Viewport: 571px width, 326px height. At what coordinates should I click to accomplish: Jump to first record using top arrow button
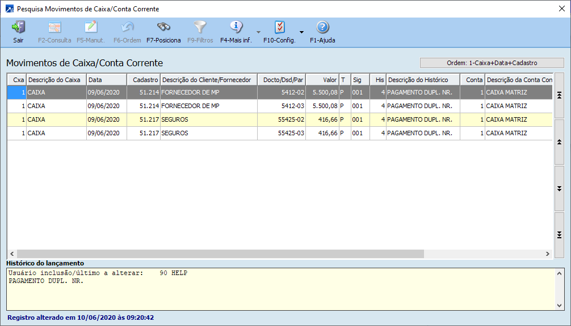point(559,95)
